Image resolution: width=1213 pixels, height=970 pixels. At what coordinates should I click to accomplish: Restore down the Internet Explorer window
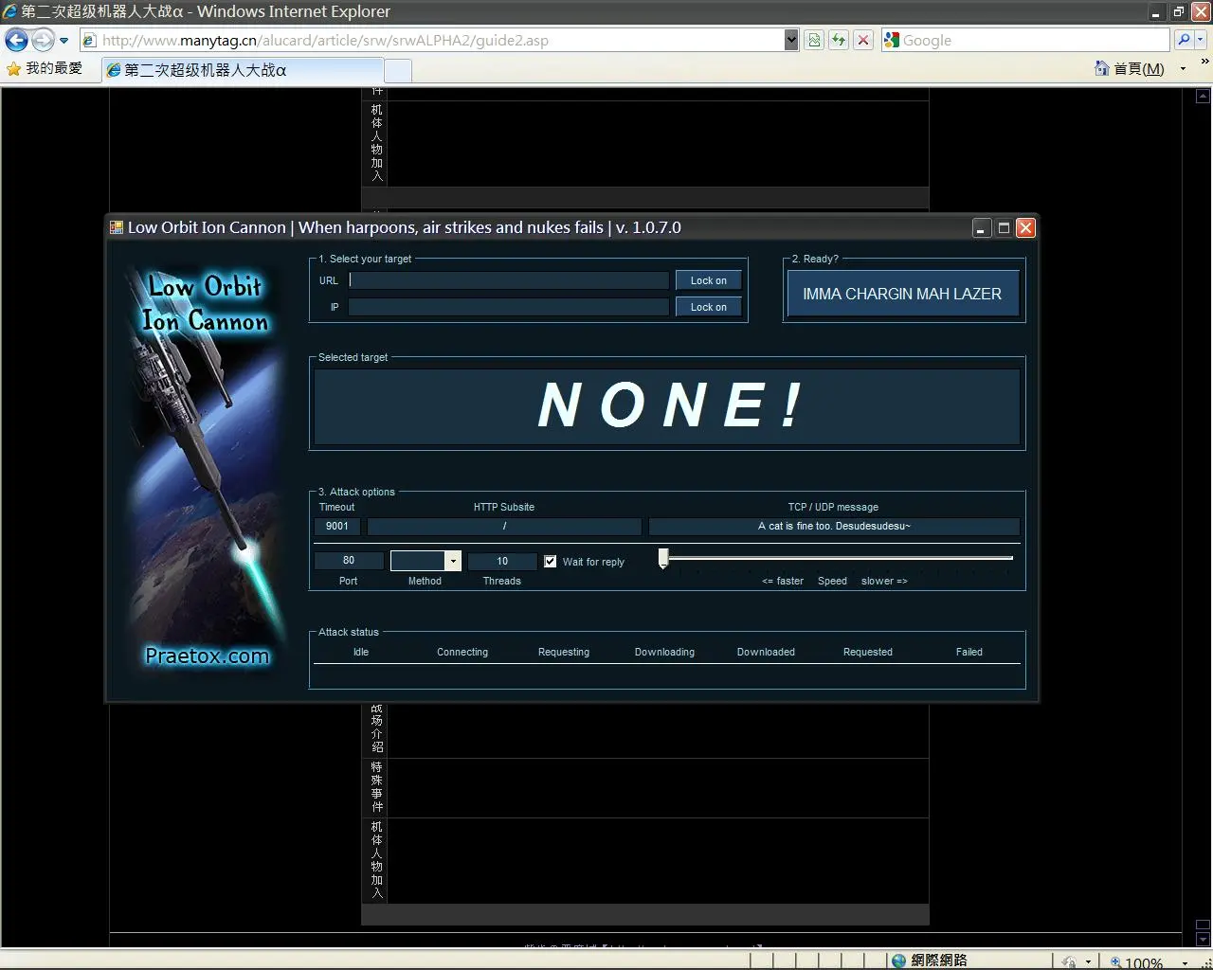coord(1178,12)
